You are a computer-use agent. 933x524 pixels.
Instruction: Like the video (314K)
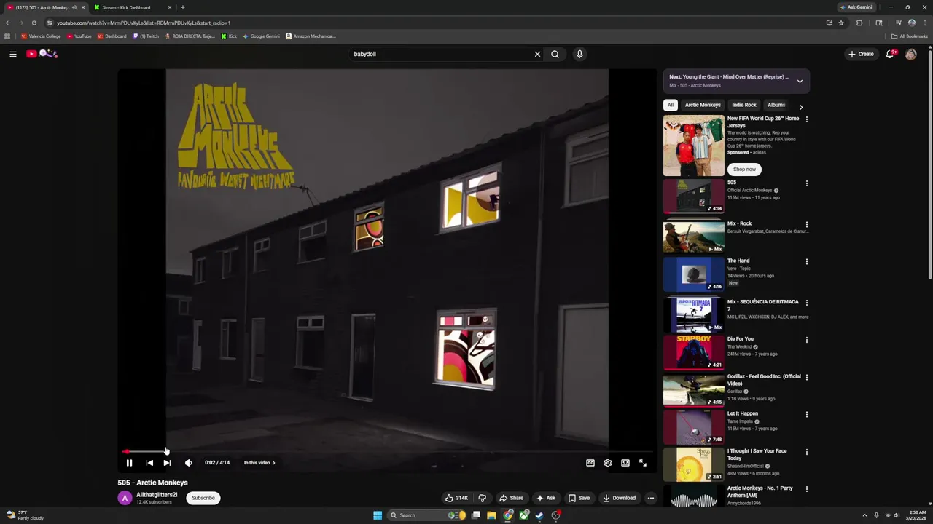457,498
